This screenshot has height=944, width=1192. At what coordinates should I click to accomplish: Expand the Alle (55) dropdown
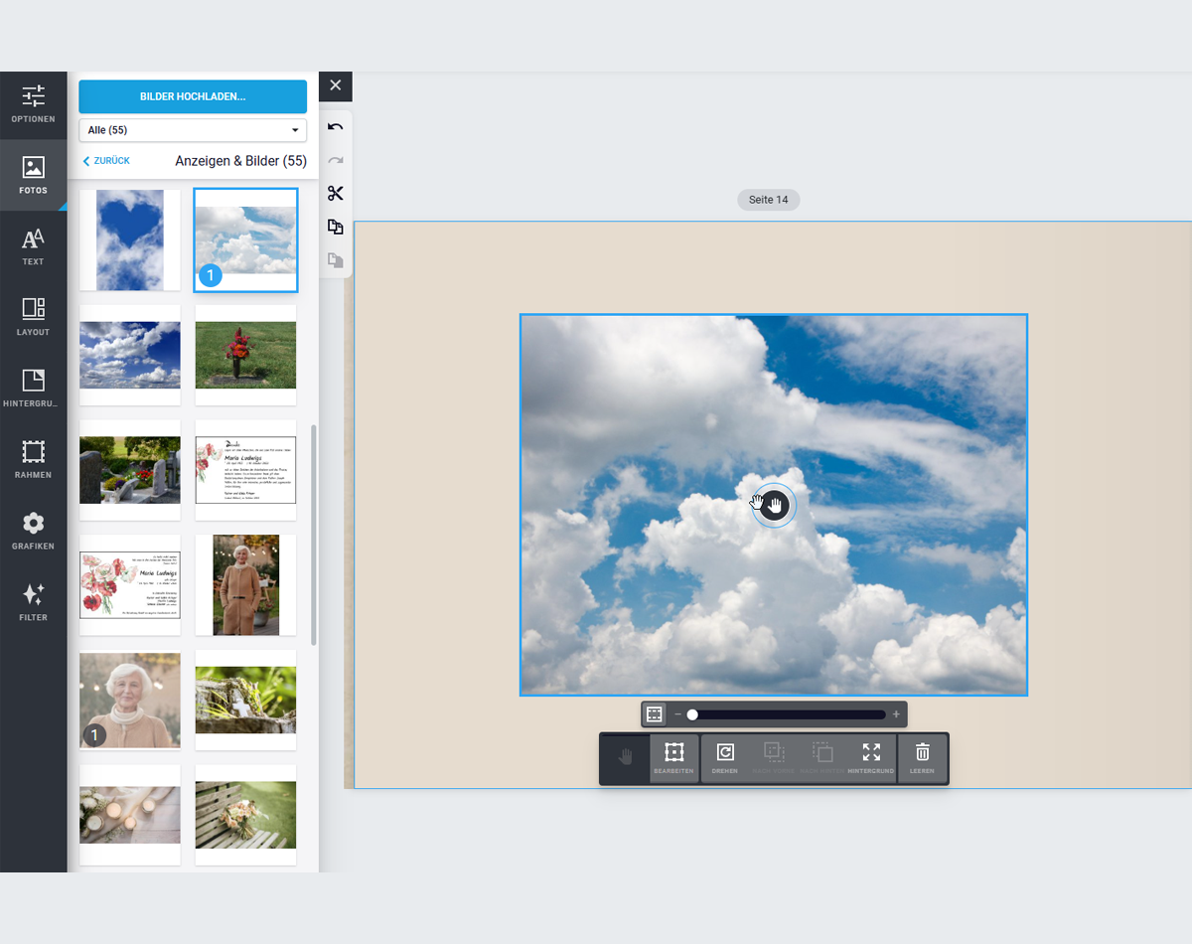(193, 130)
